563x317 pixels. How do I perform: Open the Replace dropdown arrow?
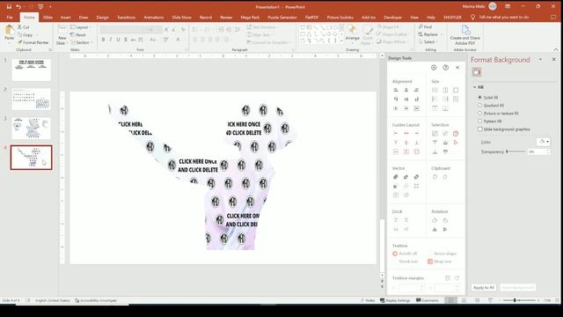click(x=442, y=35)
